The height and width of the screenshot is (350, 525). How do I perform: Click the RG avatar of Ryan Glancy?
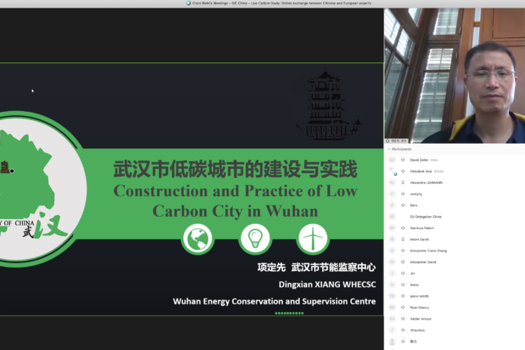click(392, 307)
